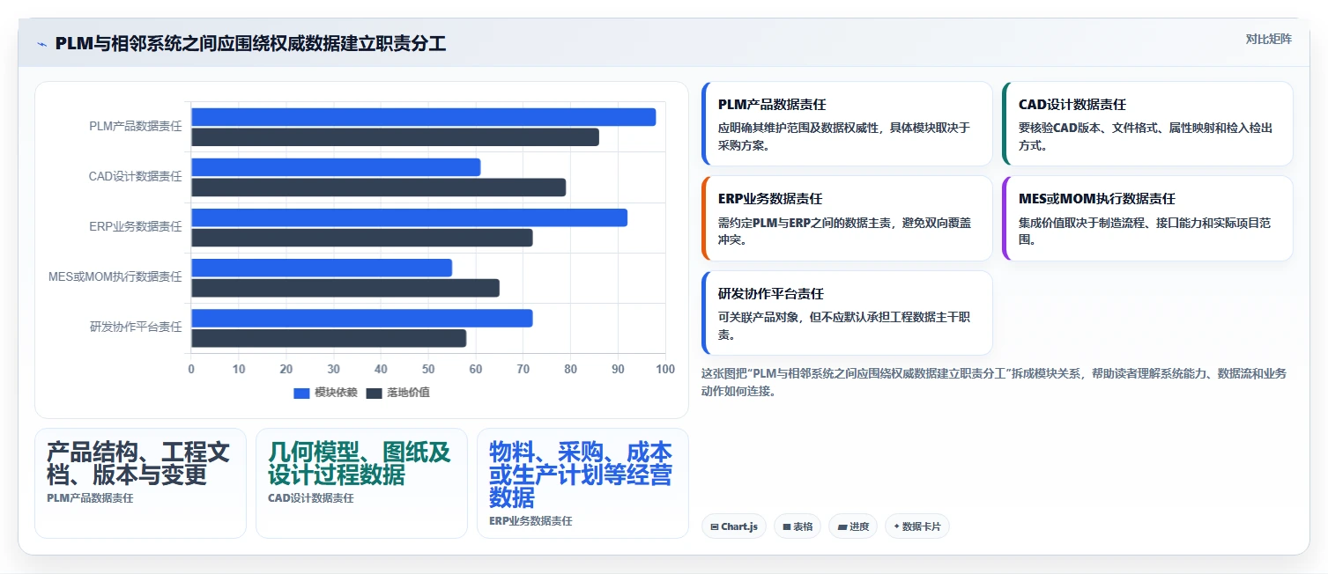The image size is (1328, 574).
Task: Click the slide title PLM与相邻系统之间应围绕权威数据建立职责分工
Action: [250, 44]
